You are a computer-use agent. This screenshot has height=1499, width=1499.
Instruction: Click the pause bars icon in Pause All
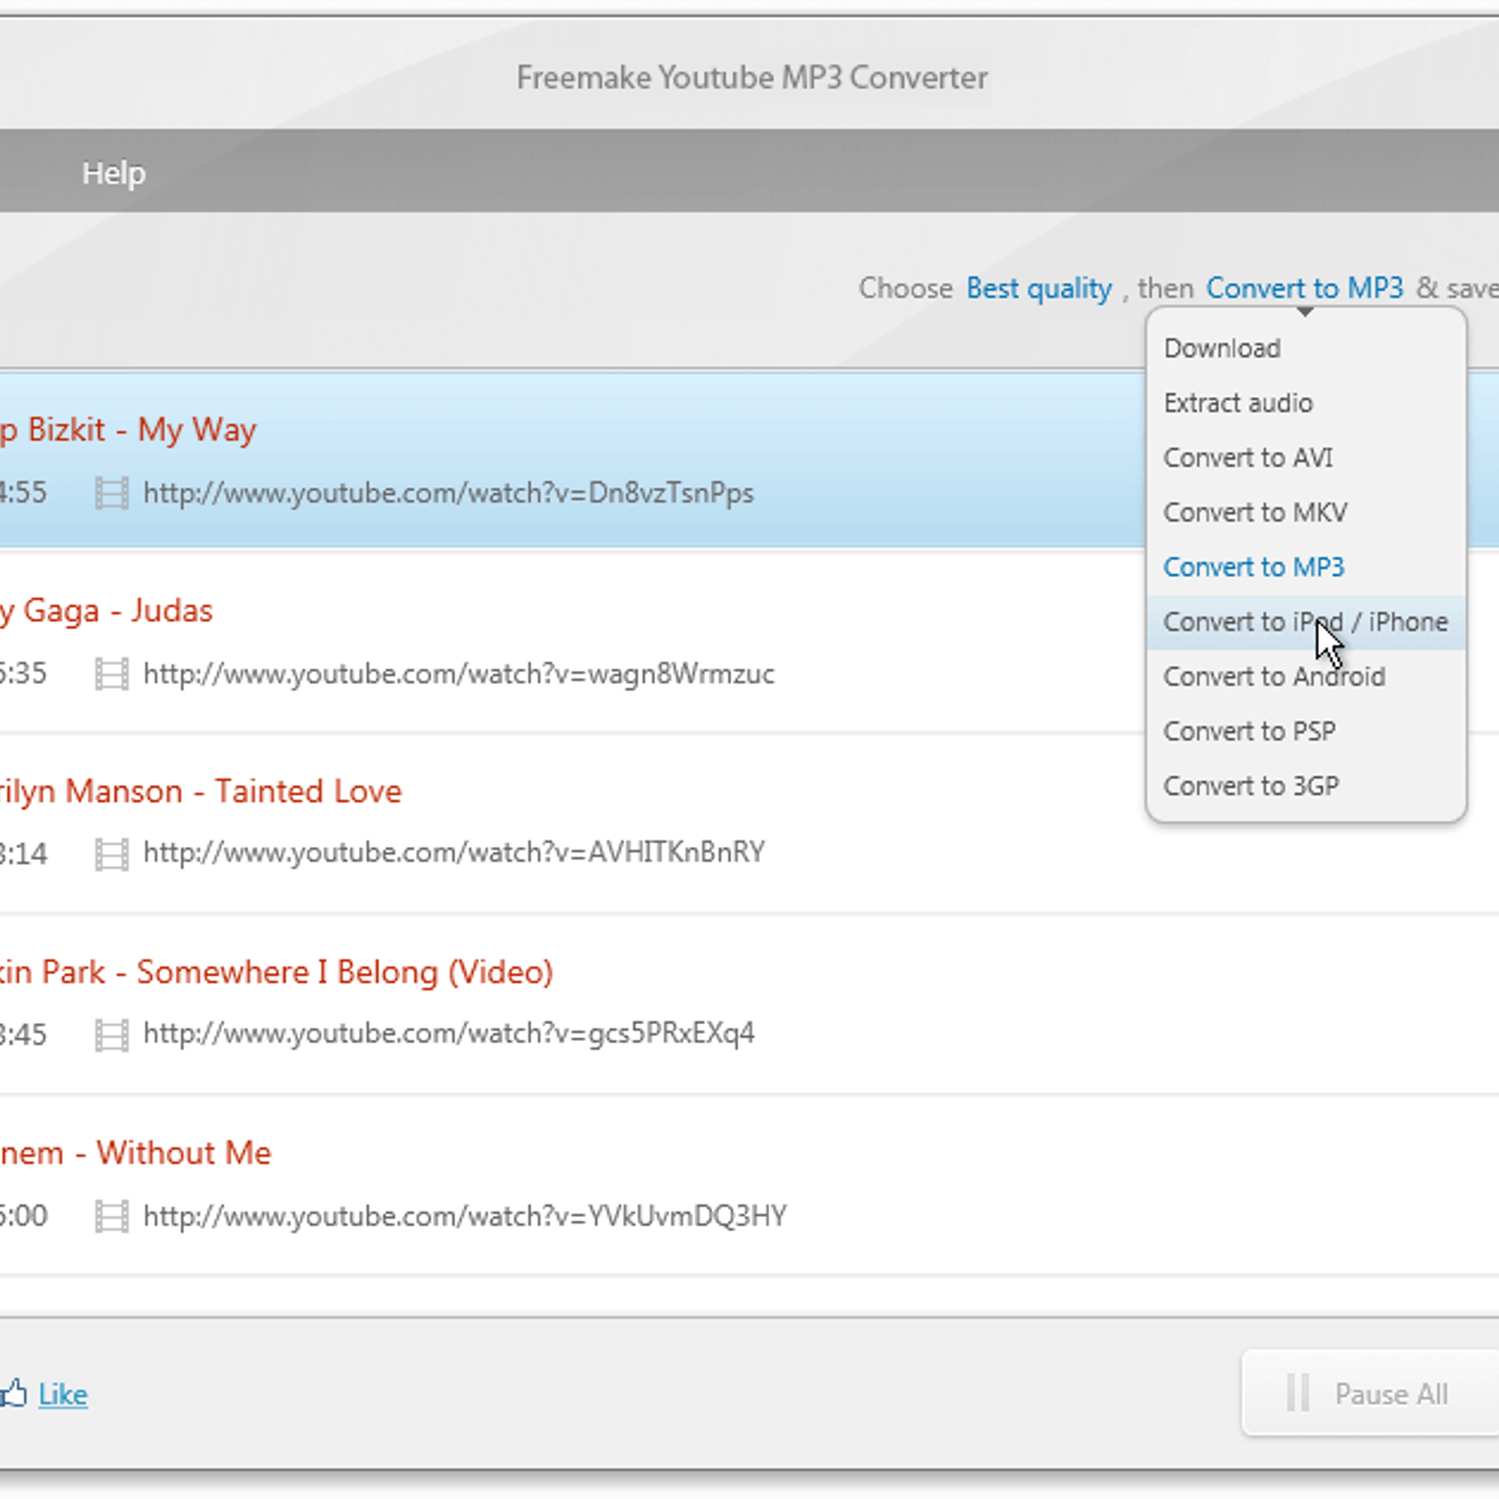(1298, 1393)
